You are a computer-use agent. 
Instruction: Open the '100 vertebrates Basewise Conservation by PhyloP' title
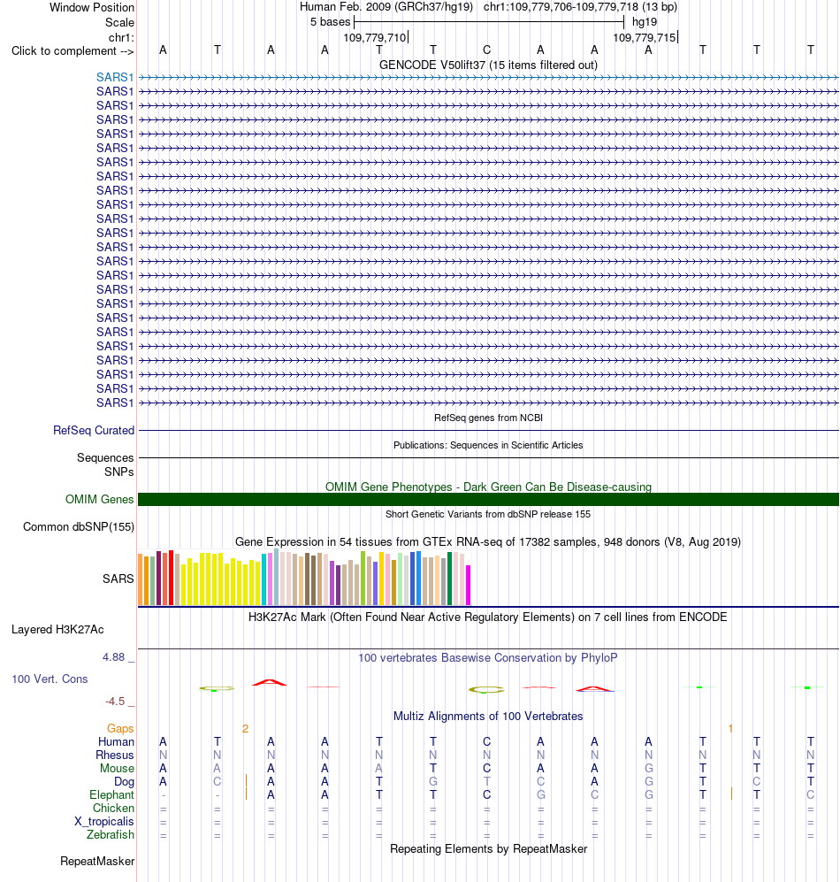coord(488,657)
